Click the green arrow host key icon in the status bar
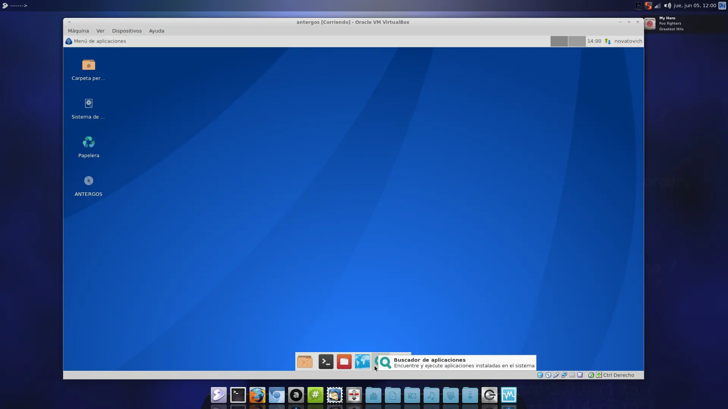 coord(599,375)
